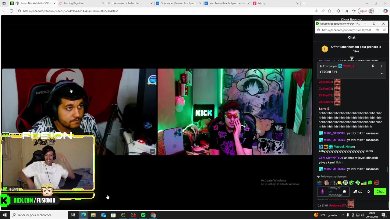Insert the red angry face emote
This screenshot has width=390, height=219.
click(377, 183)
